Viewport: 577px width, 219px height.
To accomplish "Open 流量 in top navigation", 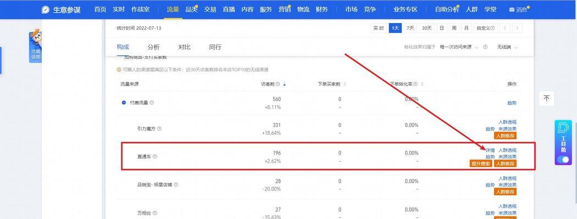I will [x=173, y=9].
